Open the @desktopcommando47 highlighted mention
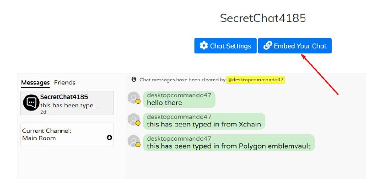366x179 pixels. click(255, 80)
